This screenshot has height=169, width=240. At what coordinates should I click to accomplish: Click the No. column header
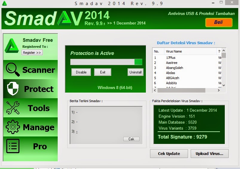coord(158,51)
